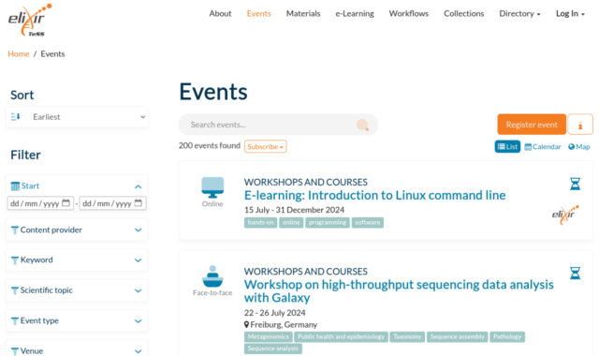This screenshot has height=356, width=599.
Task: Click the Home breadcrumb link
Action: pyautogui.click(x=19, y=54)
